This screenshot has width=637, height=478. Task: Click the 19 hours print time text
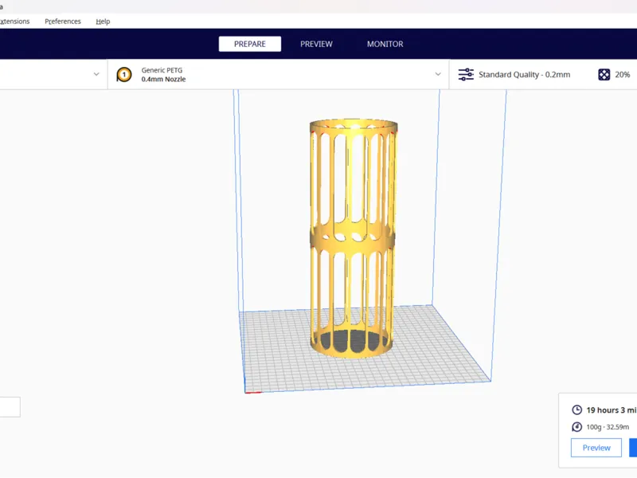point(612,410)
